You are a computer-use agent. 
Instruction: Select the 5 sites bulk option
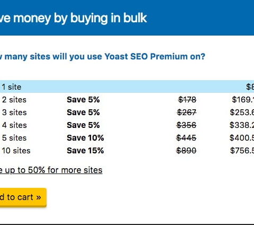click(127, 138)
